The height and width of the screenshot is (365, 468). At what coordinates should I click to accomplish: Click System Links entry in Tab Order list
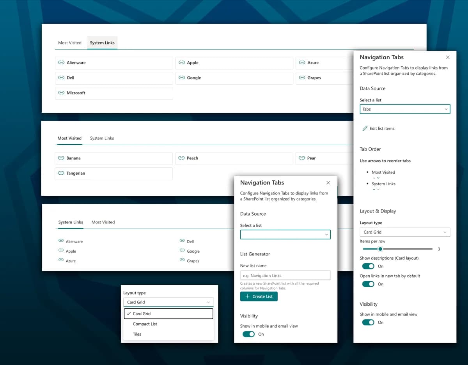[383, 184]
